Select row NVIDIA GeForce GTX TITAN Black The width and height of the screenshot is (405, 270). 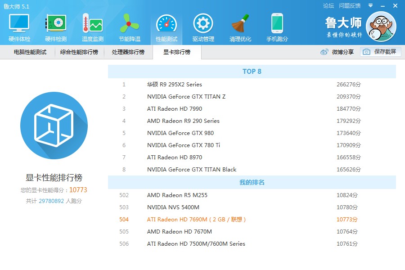pyautogui.click(x=252, y=170)
